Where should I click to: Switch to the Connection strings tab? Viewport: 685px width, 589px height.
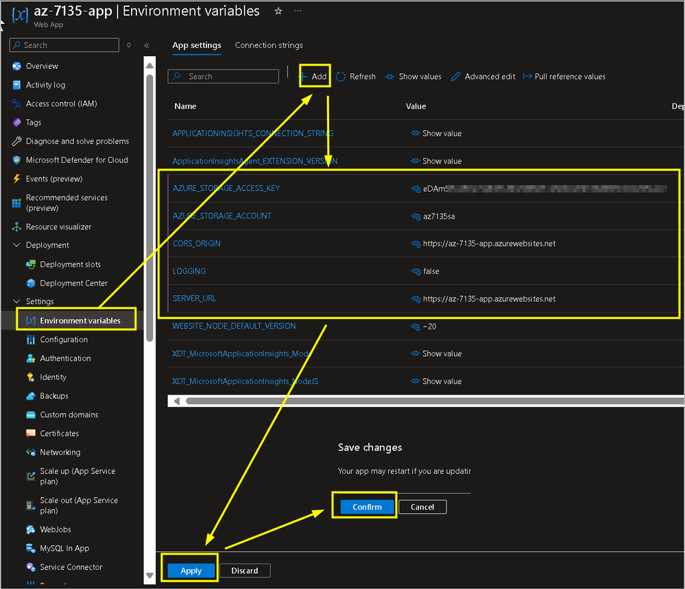pyautogui.click(x=269, y=45)
